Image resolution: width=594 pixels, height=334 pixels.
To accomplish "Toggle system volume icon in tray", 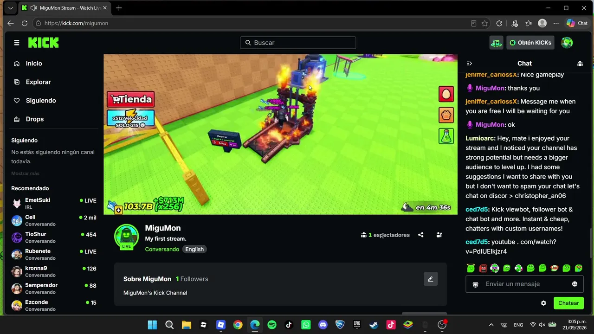I will point(542,325).
